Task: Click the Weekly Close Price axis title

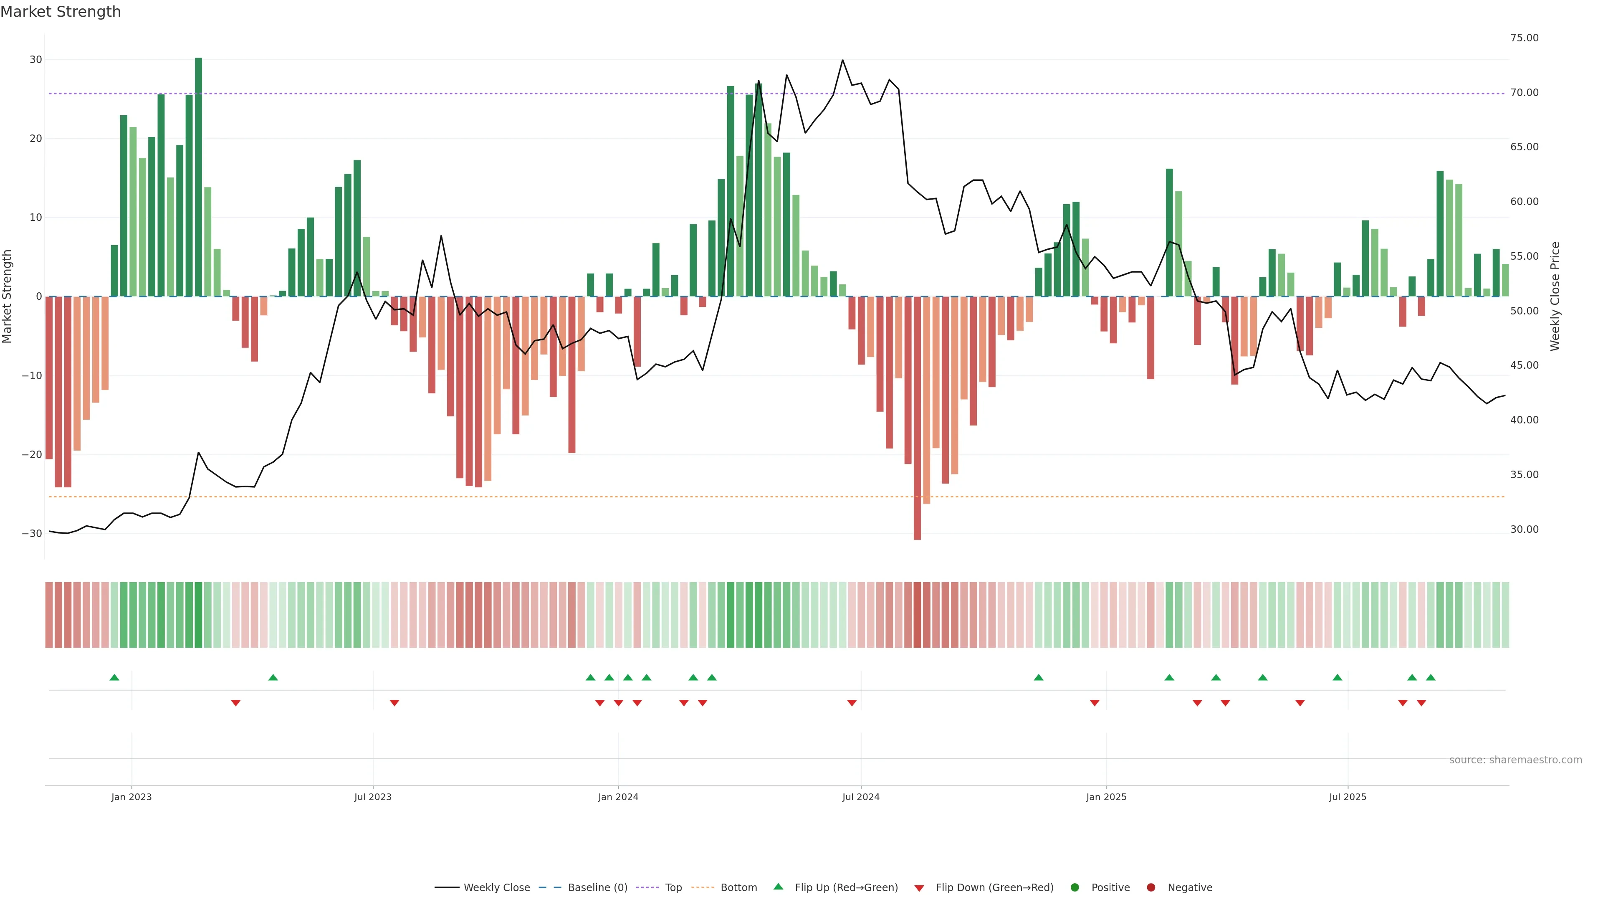Action: pos(1555,296)
